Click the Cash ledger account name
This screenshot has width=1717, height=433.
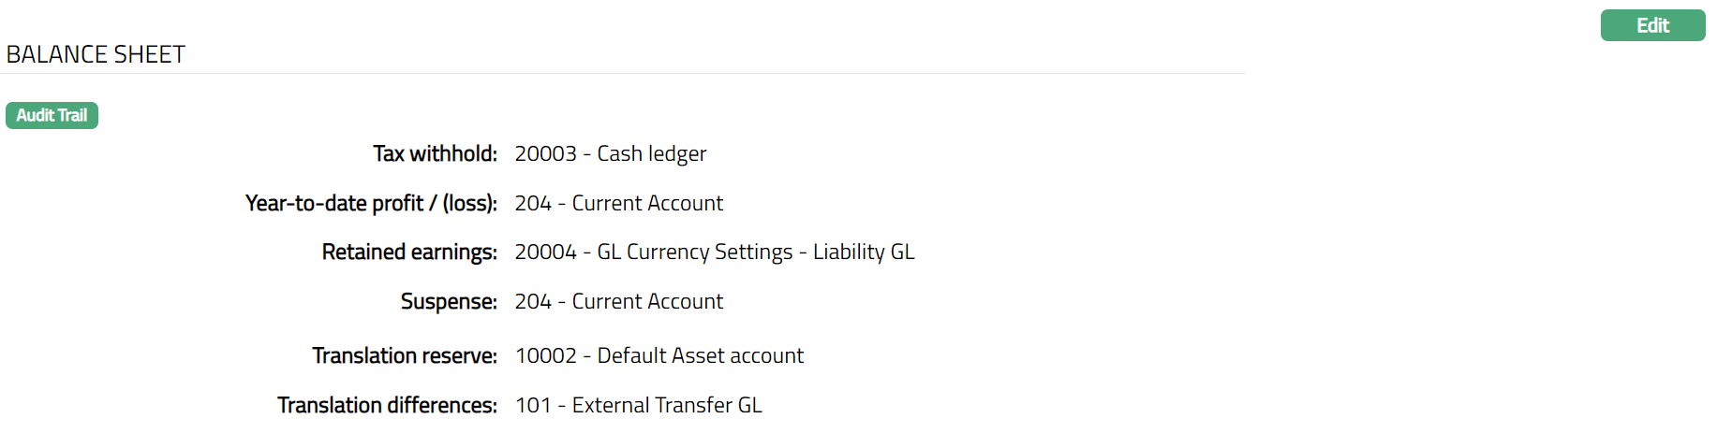(652, 153)
